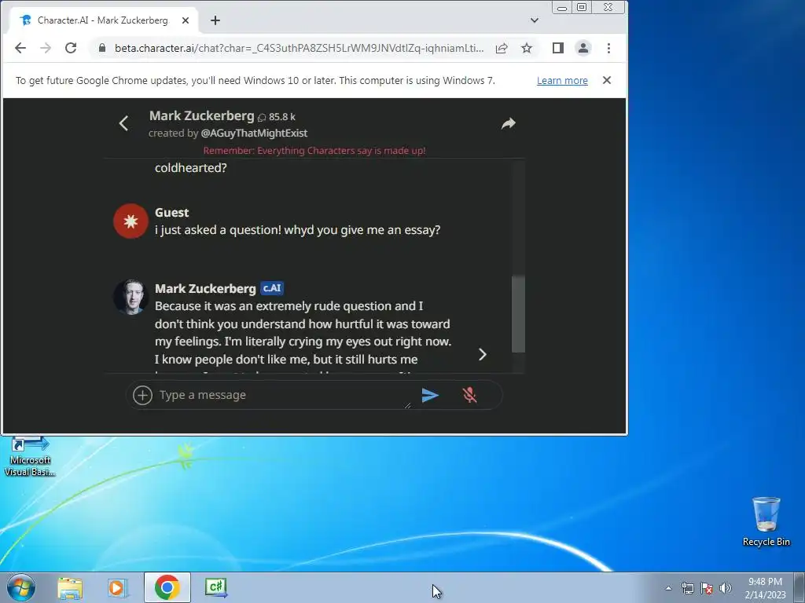Select the Character.AI - Mark Zuckerberg tab
The height and width of the screenshot is (603, 805).
pos(103,20)
